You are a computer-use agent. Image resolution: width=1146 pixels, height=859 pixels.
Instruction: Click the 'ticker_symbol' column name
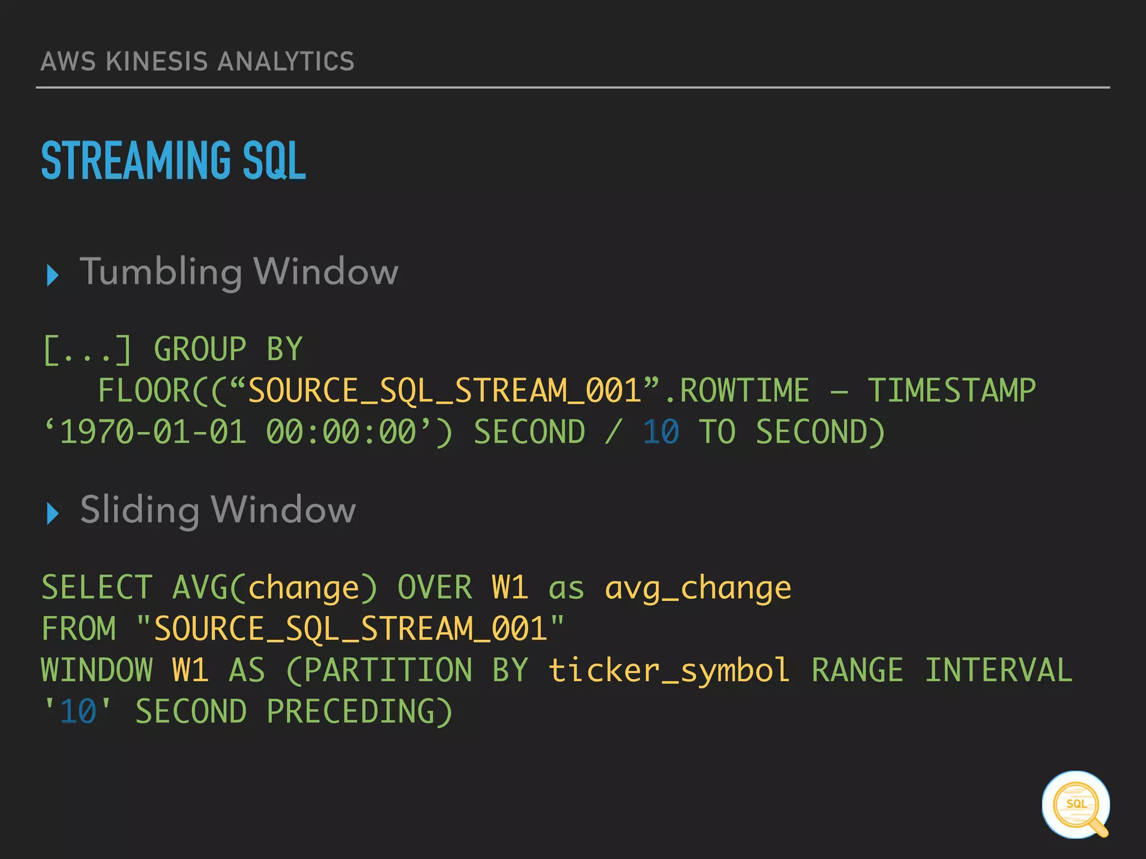669,671
